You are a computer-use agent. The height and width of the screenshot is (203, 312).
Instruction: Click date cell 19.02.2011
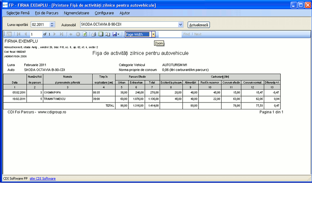pyautogui.click(x=19, y=99)
